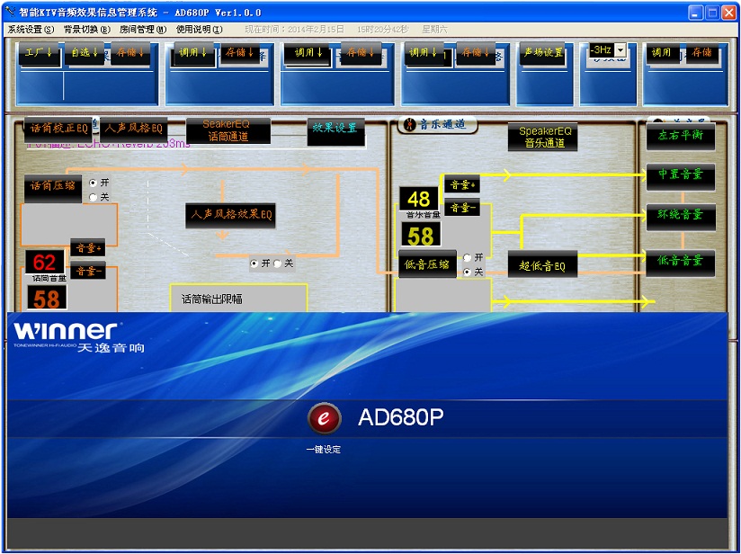
Task: Turn 话筒压缩 off with 关 radio
Action: 94,197
